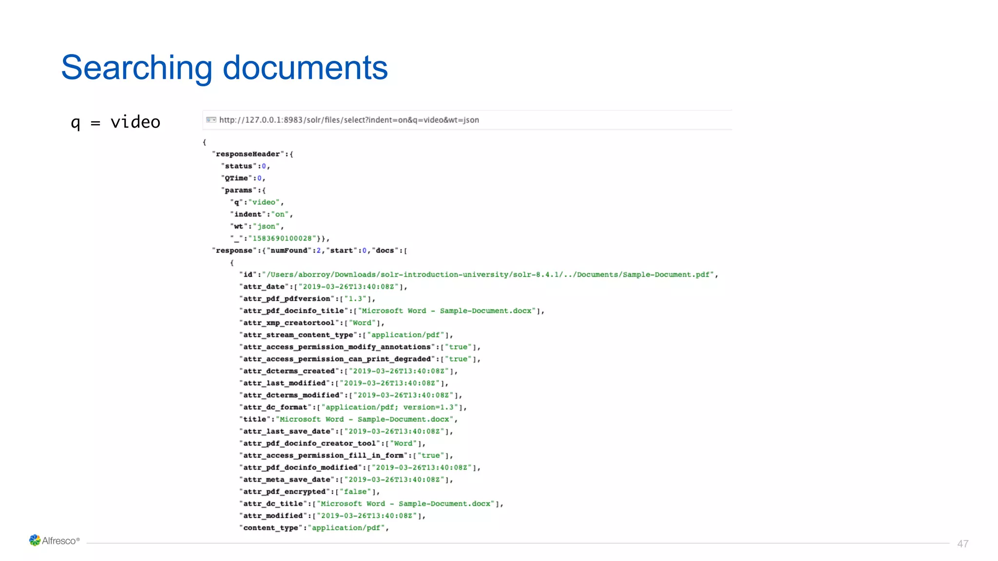Click the "attr_access_permission_fill_in_form" line
998x561 pixels.
click(346, 456)
